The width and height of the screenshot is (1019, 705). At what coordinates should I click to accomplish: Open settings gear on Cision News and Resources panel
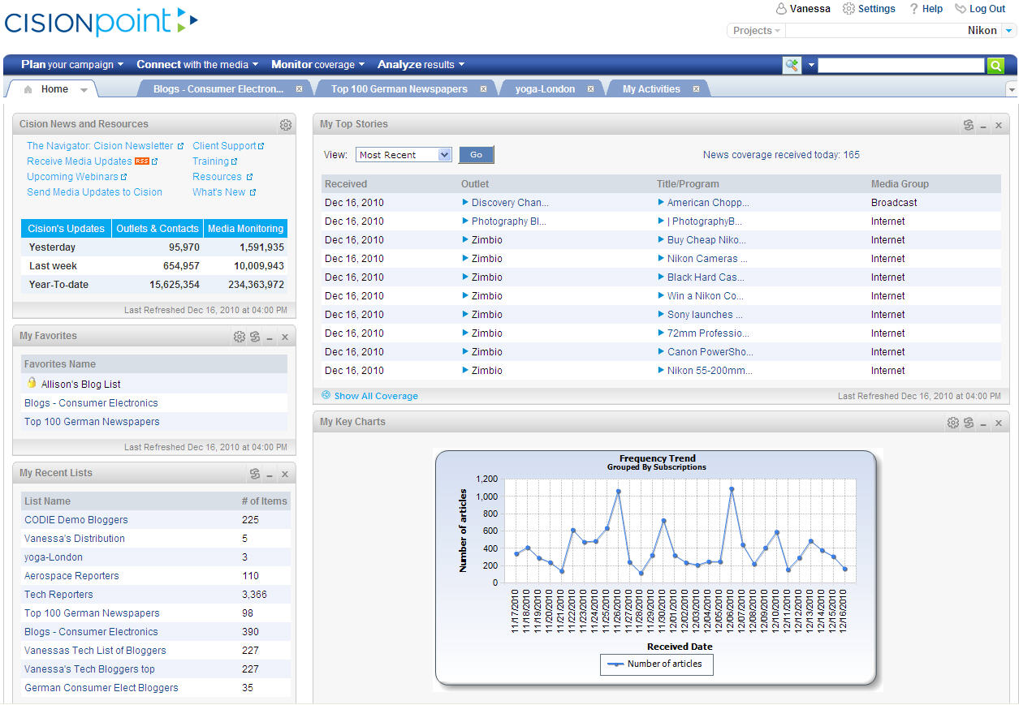coord(286,125)
